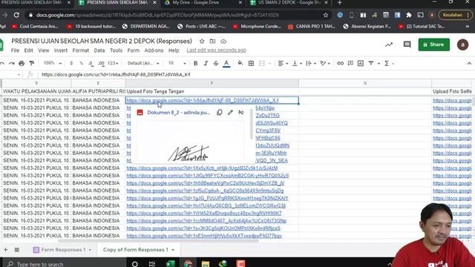Viewport: 475px width, 267px height.
Task: Open the Add-ons menu
Action: click(x=154, y=50)
